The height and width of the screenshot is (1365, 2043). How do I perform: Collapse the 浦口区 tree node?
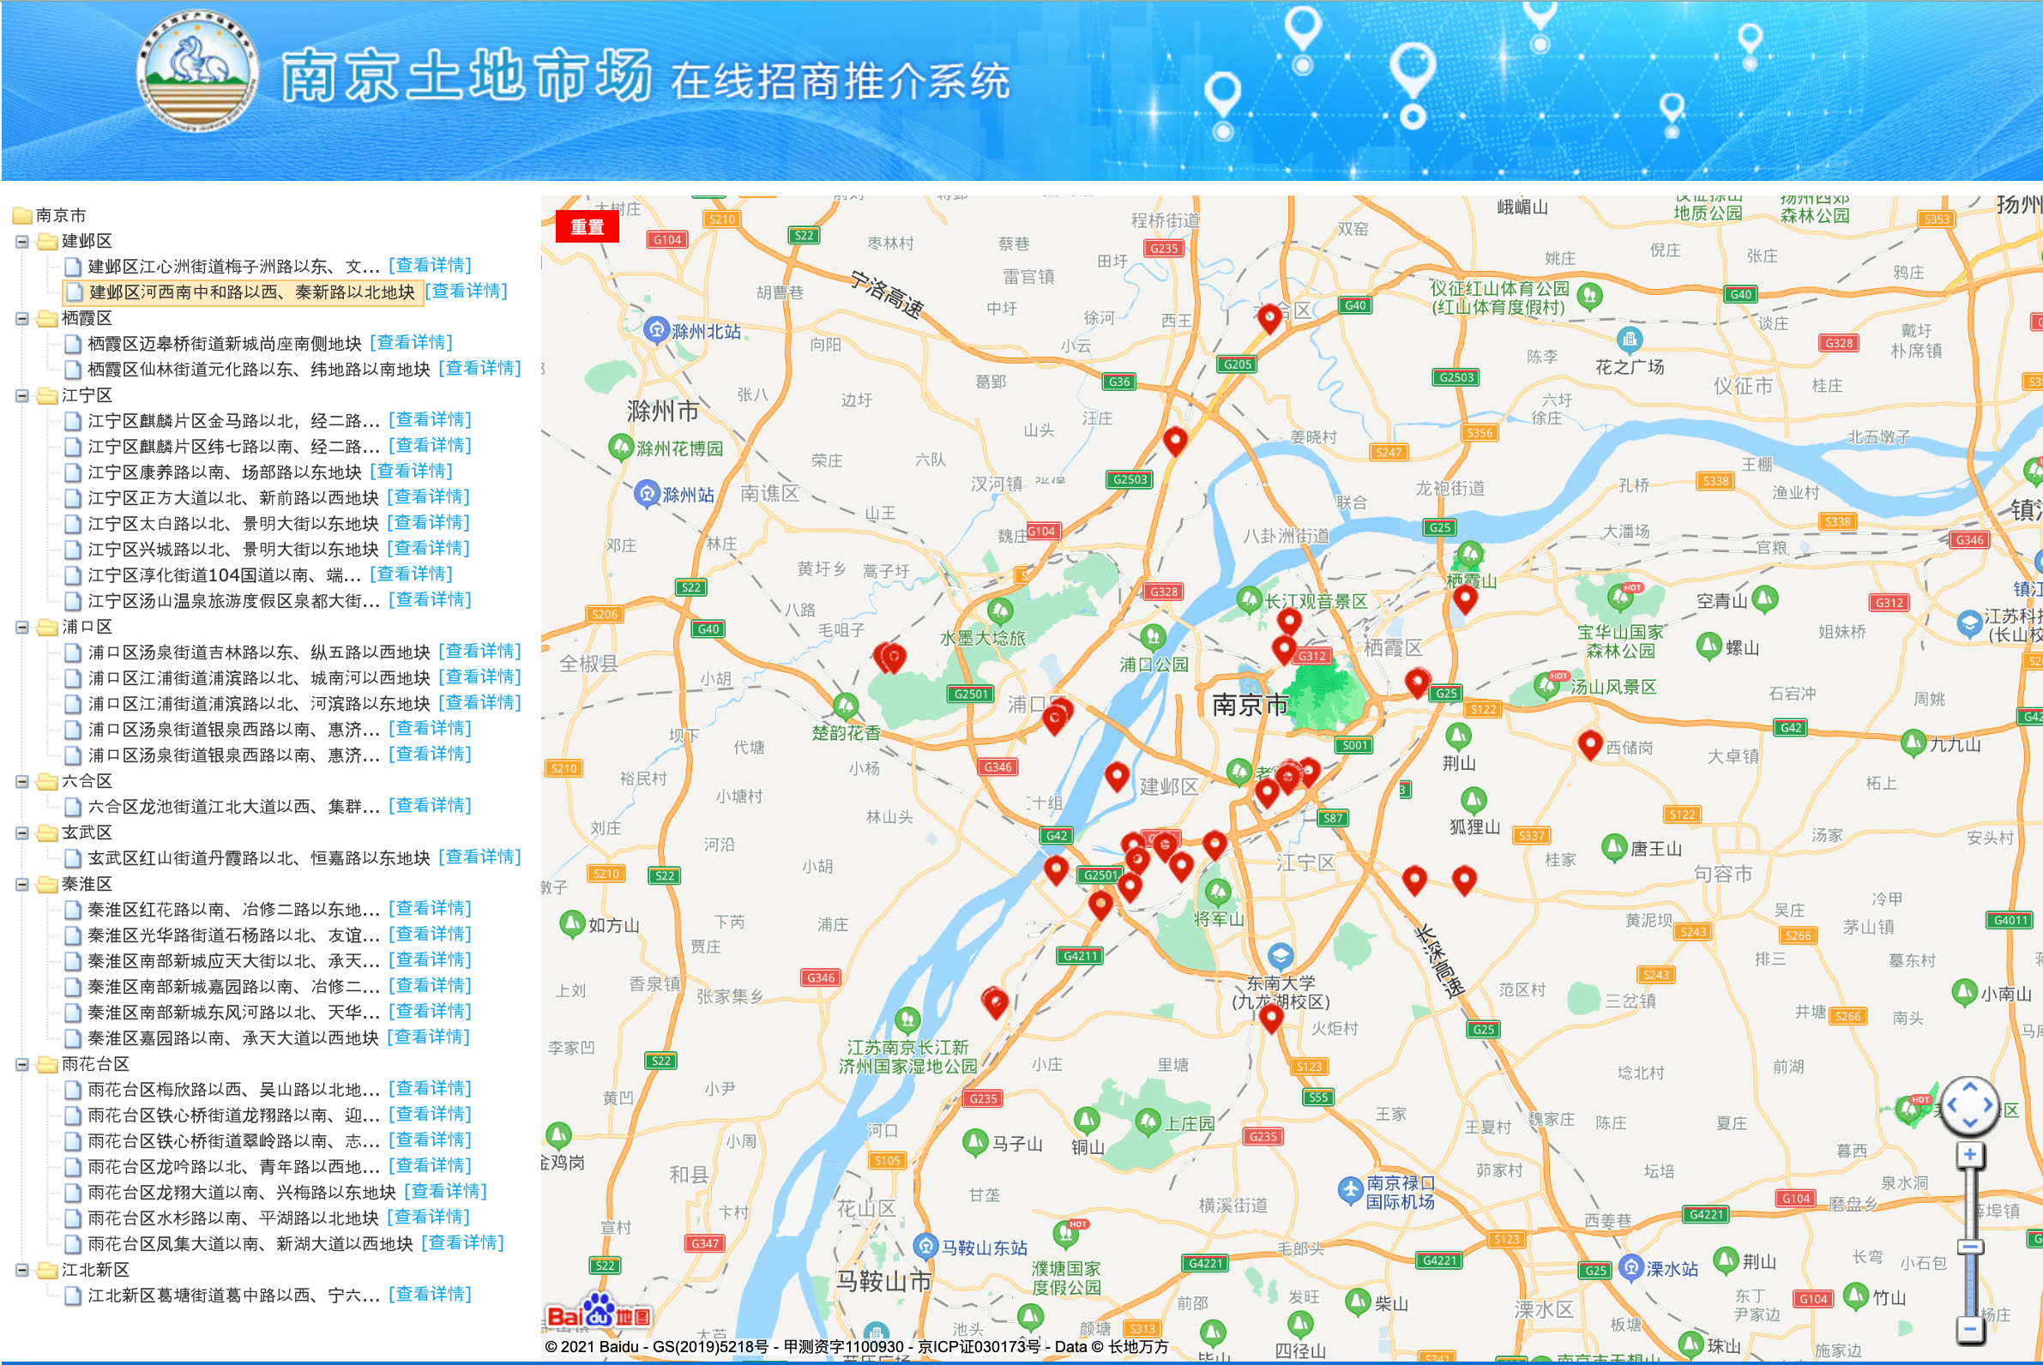pos(22,627)
